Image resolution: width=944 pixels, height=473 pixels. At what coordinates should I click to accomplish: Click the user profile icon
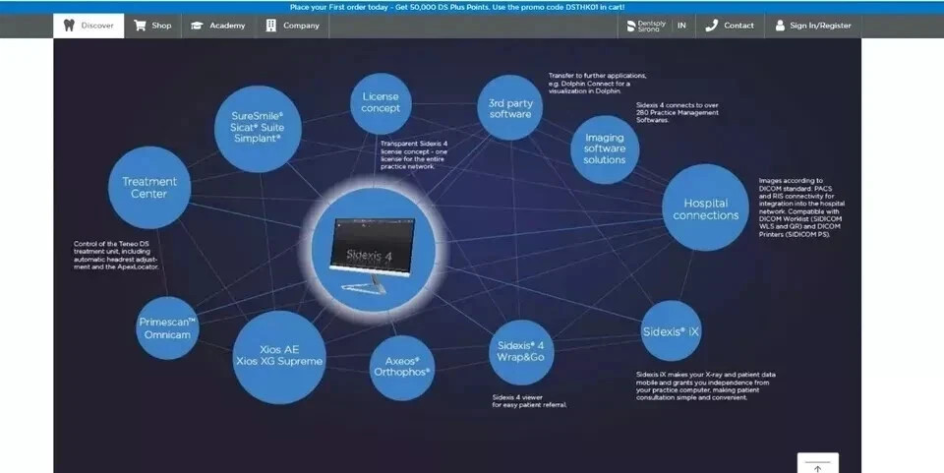(780, 26)
